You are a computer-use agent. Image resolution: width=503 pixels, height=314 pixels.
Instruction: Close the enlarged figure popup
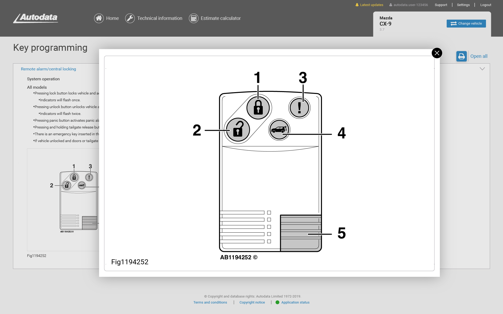tap(437, 53)
